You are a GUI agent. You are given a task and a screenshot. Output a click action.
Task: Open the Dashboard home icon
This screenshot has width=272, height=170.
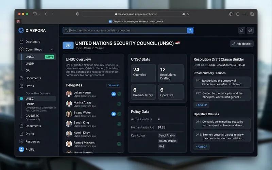coord(21,41)
